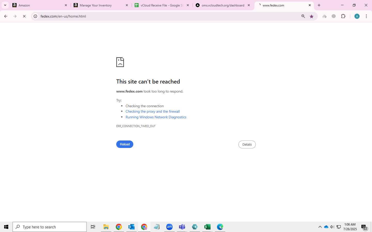
Task: Go back to the previous page
Action: (x=6, y=16)
